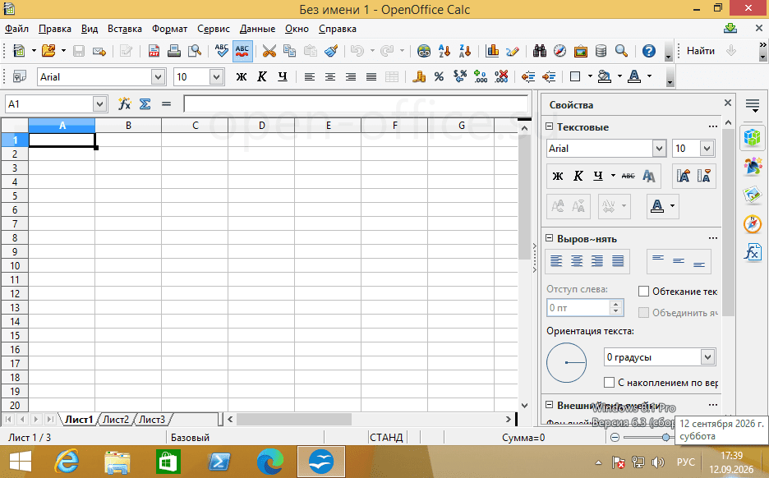
Task: Toggle the AutoSpellcheck icon
Action: [242, 51]
